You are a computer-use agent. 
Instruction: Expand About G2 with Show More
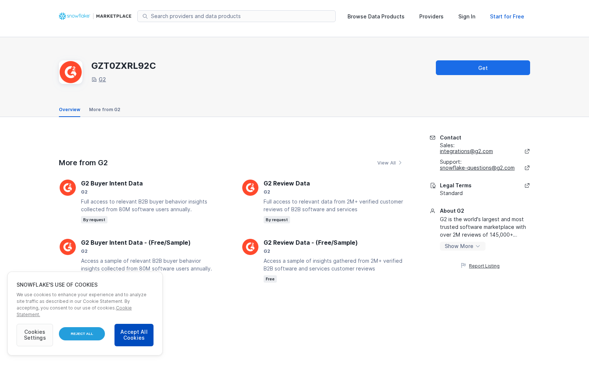(x=462, y=246)
